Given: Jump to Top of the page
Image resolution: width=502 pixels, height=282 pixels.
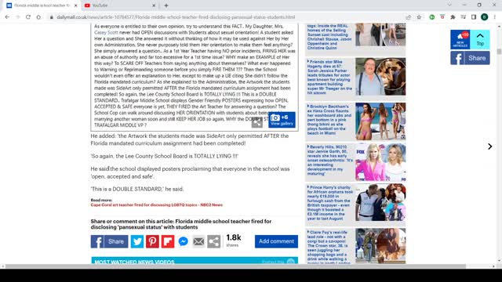Looking at the screenshot, I should [480, 39].
